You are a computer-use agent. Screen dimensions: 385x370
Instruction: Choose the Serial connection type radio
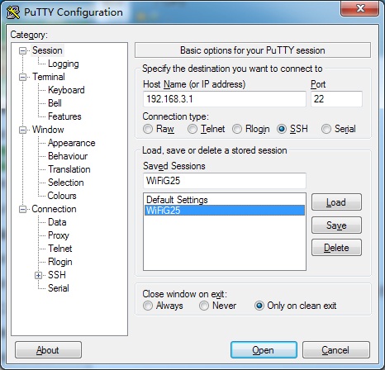(x=326, y=129)
